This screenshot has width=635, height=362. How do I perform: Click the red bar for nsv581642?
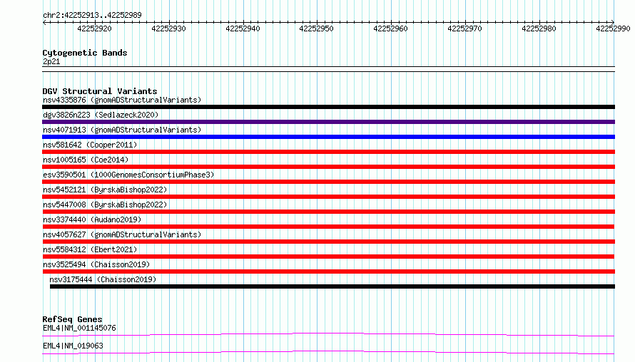328,152
